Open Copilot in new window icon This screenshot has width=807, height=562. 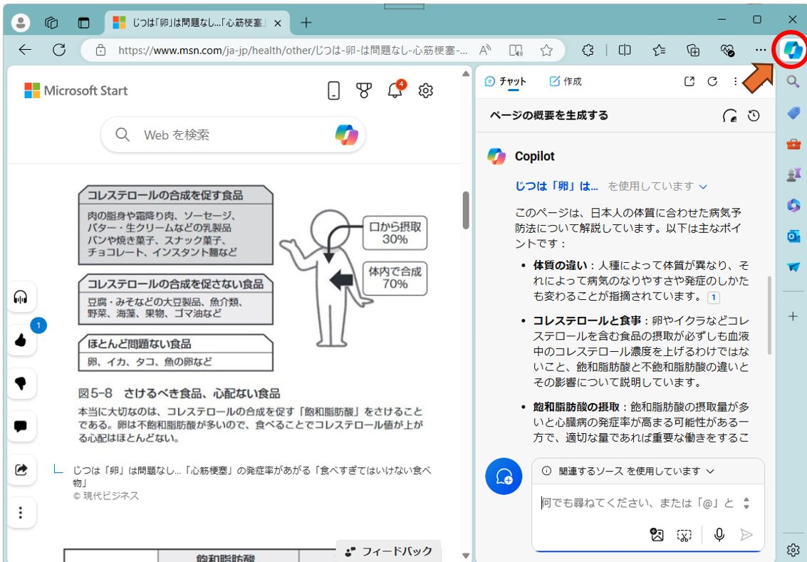click(x=689, y=81)
